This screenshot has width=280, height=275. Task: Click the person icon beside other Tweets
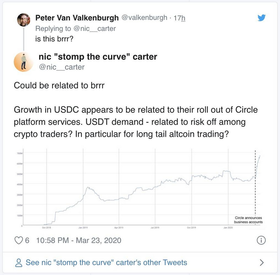[x=19, y=263]
